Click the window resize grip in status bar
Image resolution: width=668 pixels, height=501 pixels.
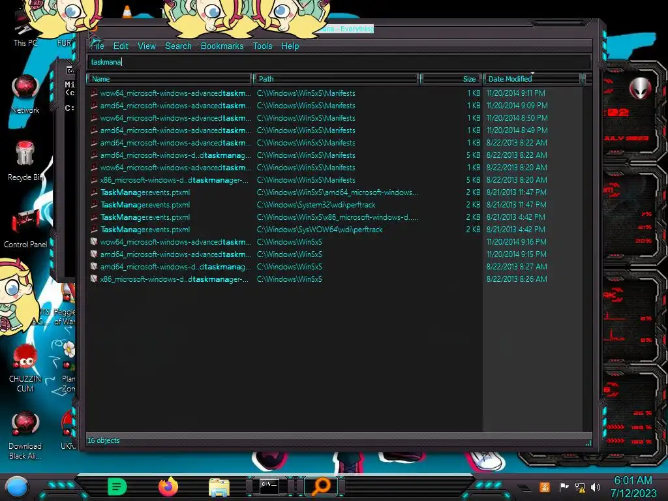pyautogui.click(x=588, y=443)
